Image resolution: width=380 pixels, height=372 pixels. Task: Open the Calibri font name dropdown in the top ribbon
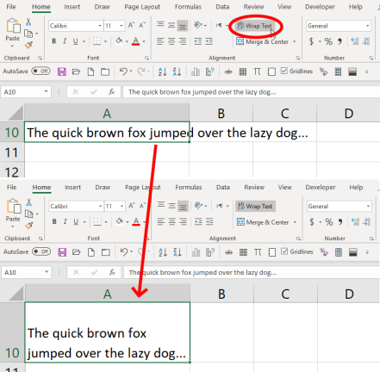pos(100,26)
